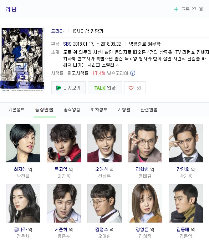
Task: Click the heart like icon
Action: point(131,88)
